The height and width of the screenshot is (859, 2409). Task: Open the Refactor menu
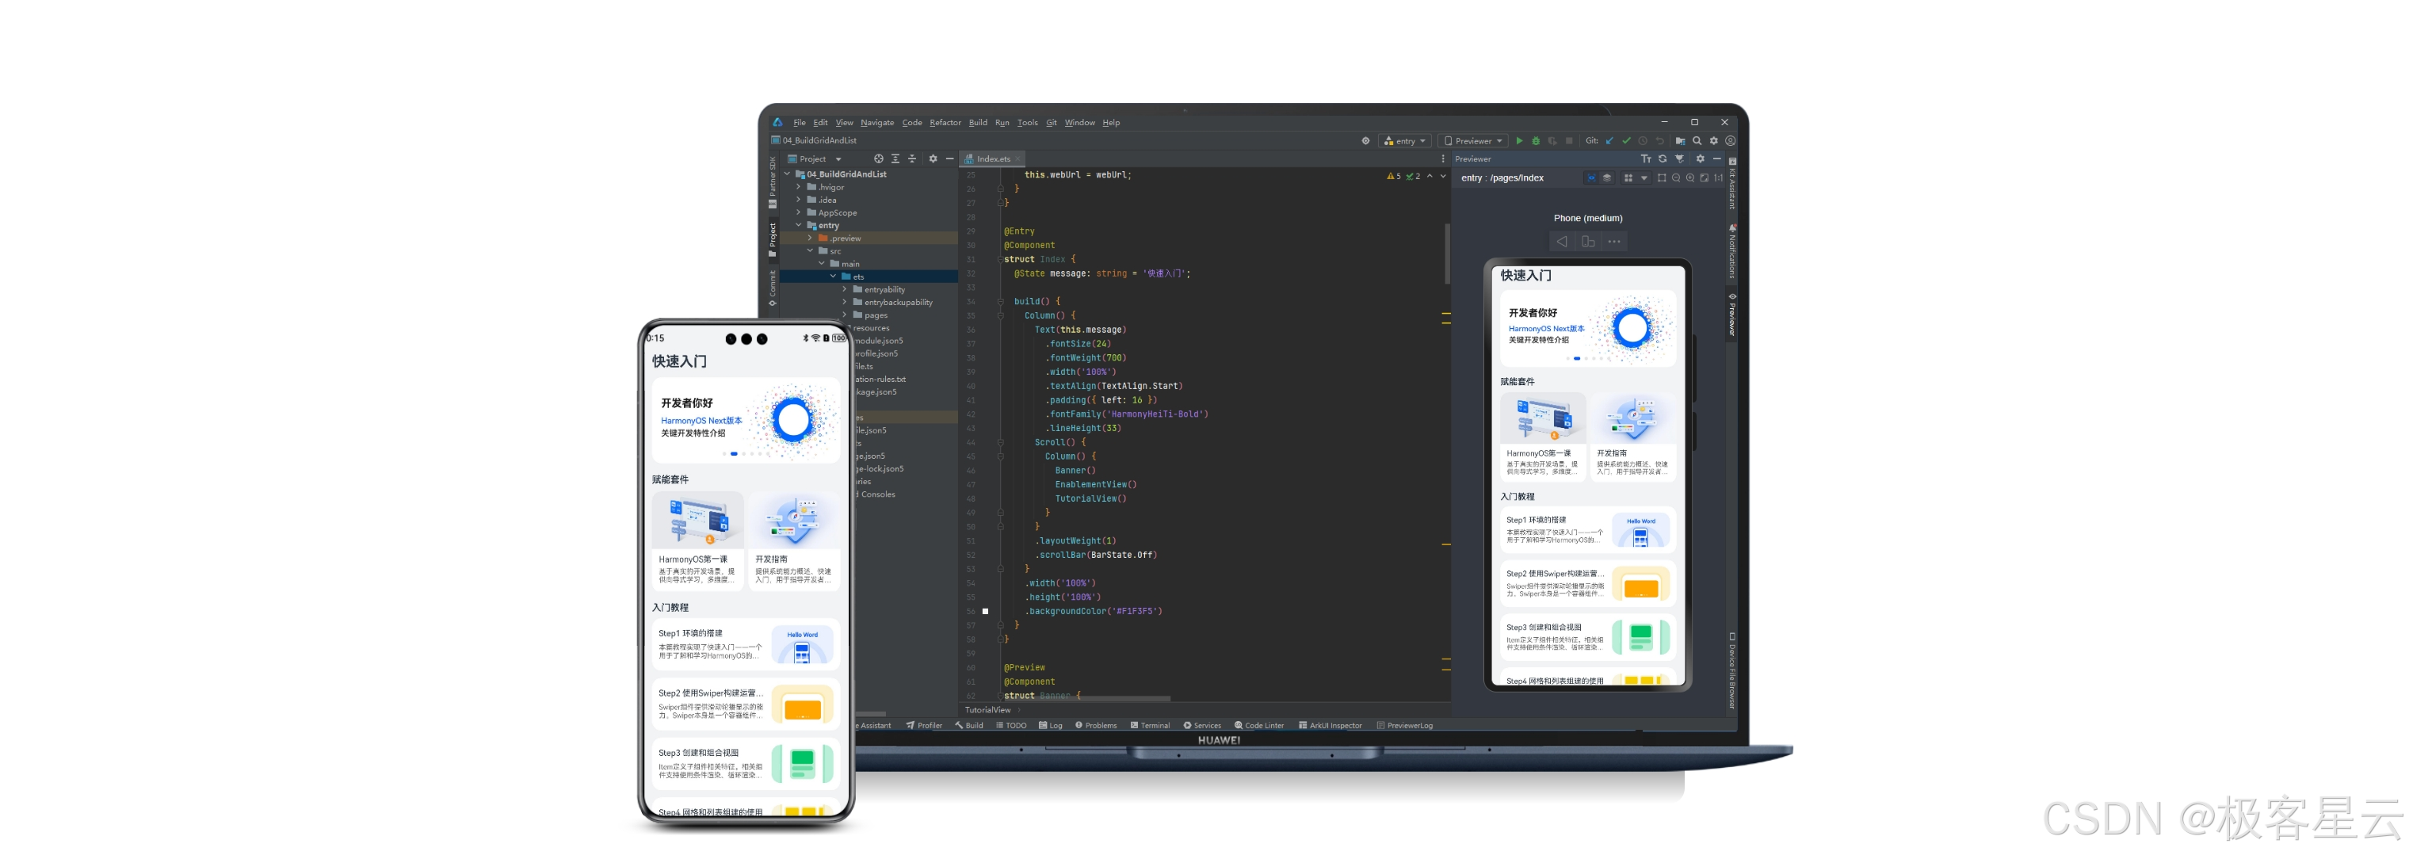tap(945, 123)
